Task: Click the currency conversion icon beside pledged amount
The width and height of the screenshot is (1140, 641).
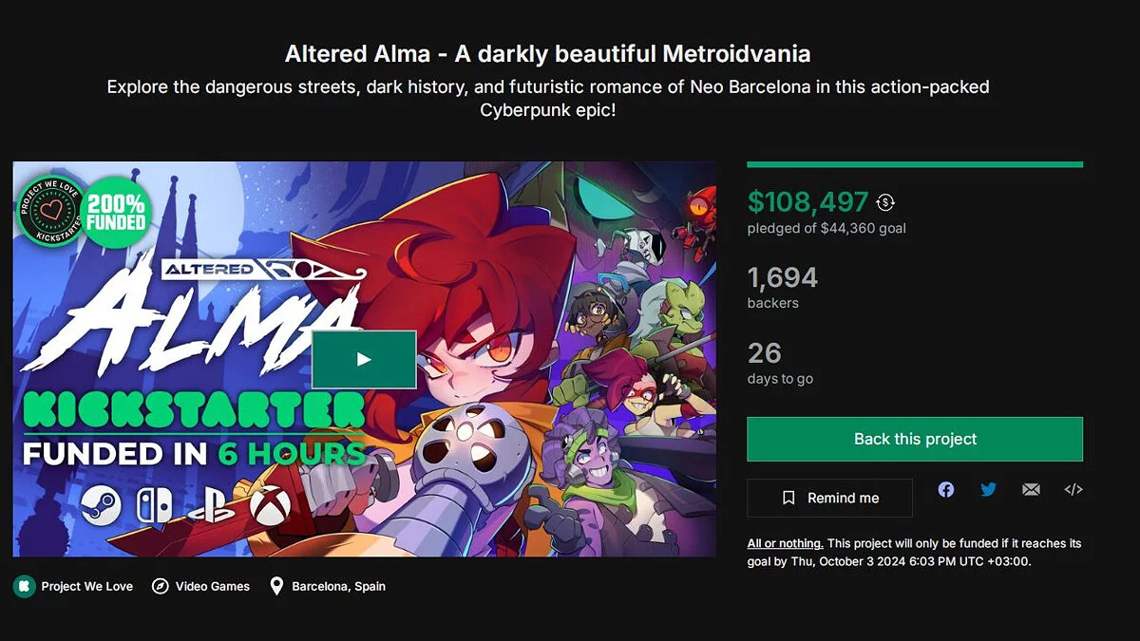Action: point(885,201)
